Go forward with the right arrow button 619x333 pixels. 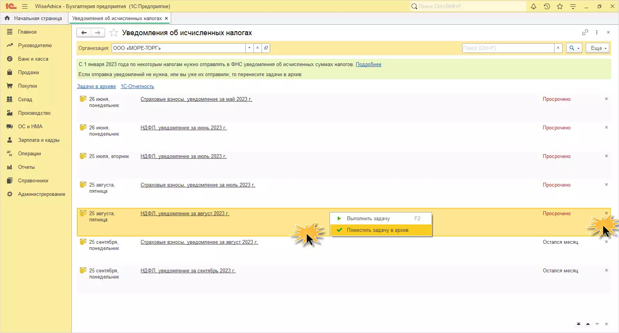pyautogui.click(x=98, y=33)
